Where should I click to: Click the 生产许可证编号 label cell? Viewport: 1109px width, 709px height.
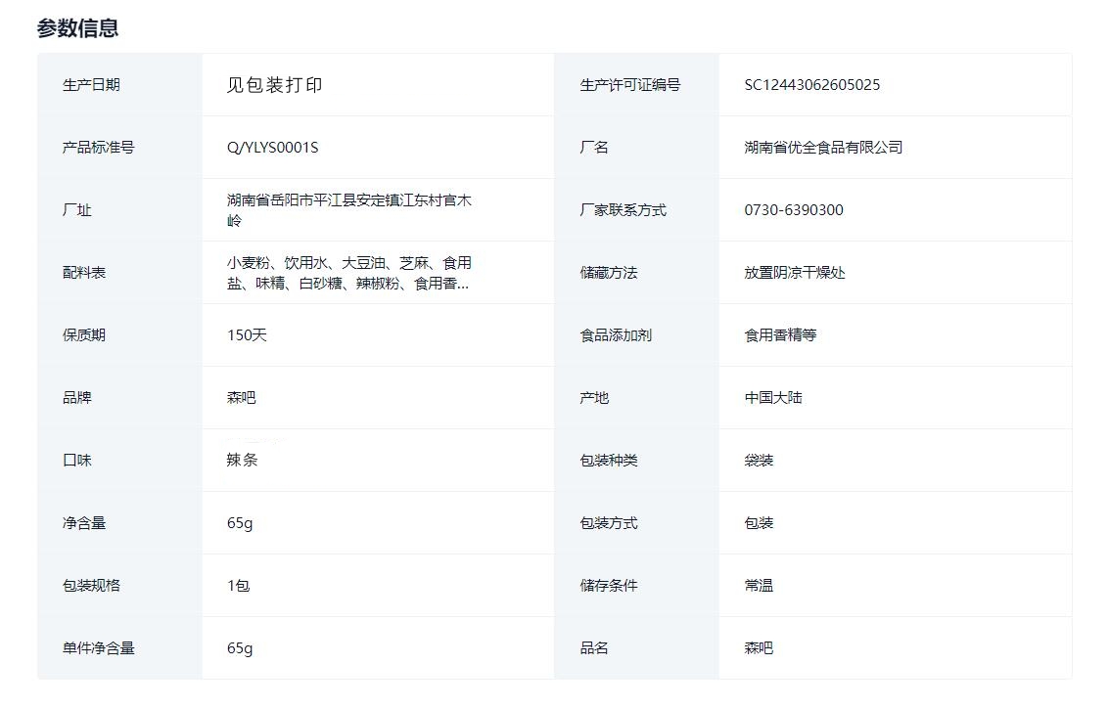(629, 85)
